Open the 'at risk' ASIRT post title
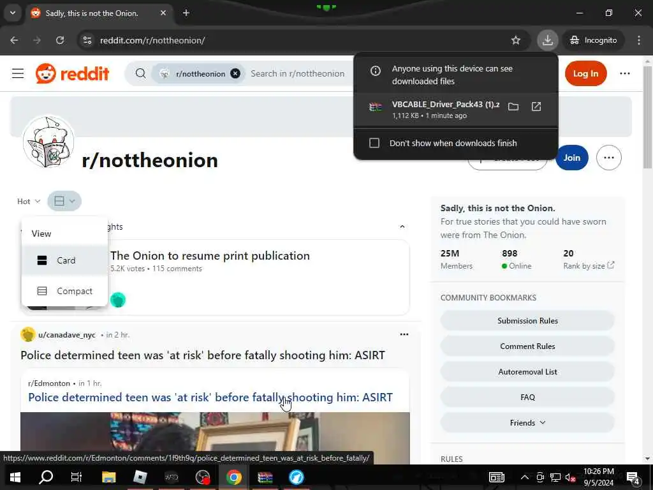653x490 pixels. coord(203,355)
